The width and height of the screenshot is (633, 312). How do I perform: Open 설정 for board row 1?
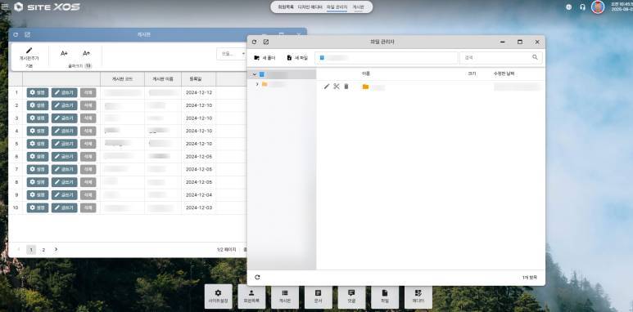[x=38, y=92]
